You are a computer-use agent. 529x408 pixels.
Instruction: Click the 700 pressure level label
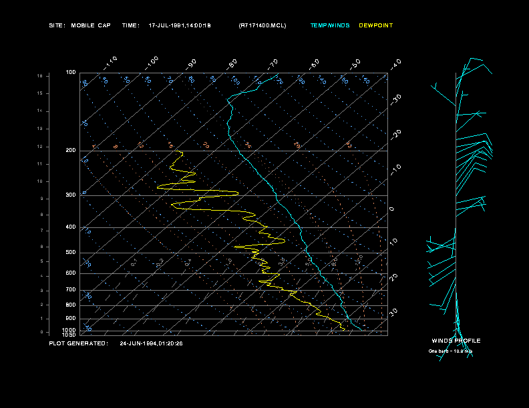pyautogui.click(x=71, y=290)
